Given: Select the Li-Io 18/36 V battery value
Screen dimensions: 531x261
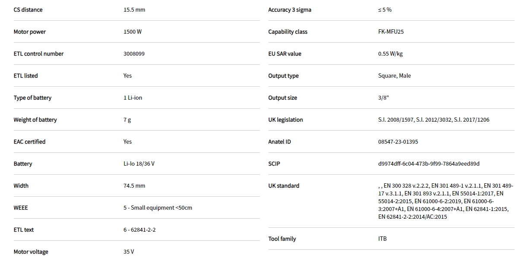Looking at the screenshot, I should (x=139, y=164).
